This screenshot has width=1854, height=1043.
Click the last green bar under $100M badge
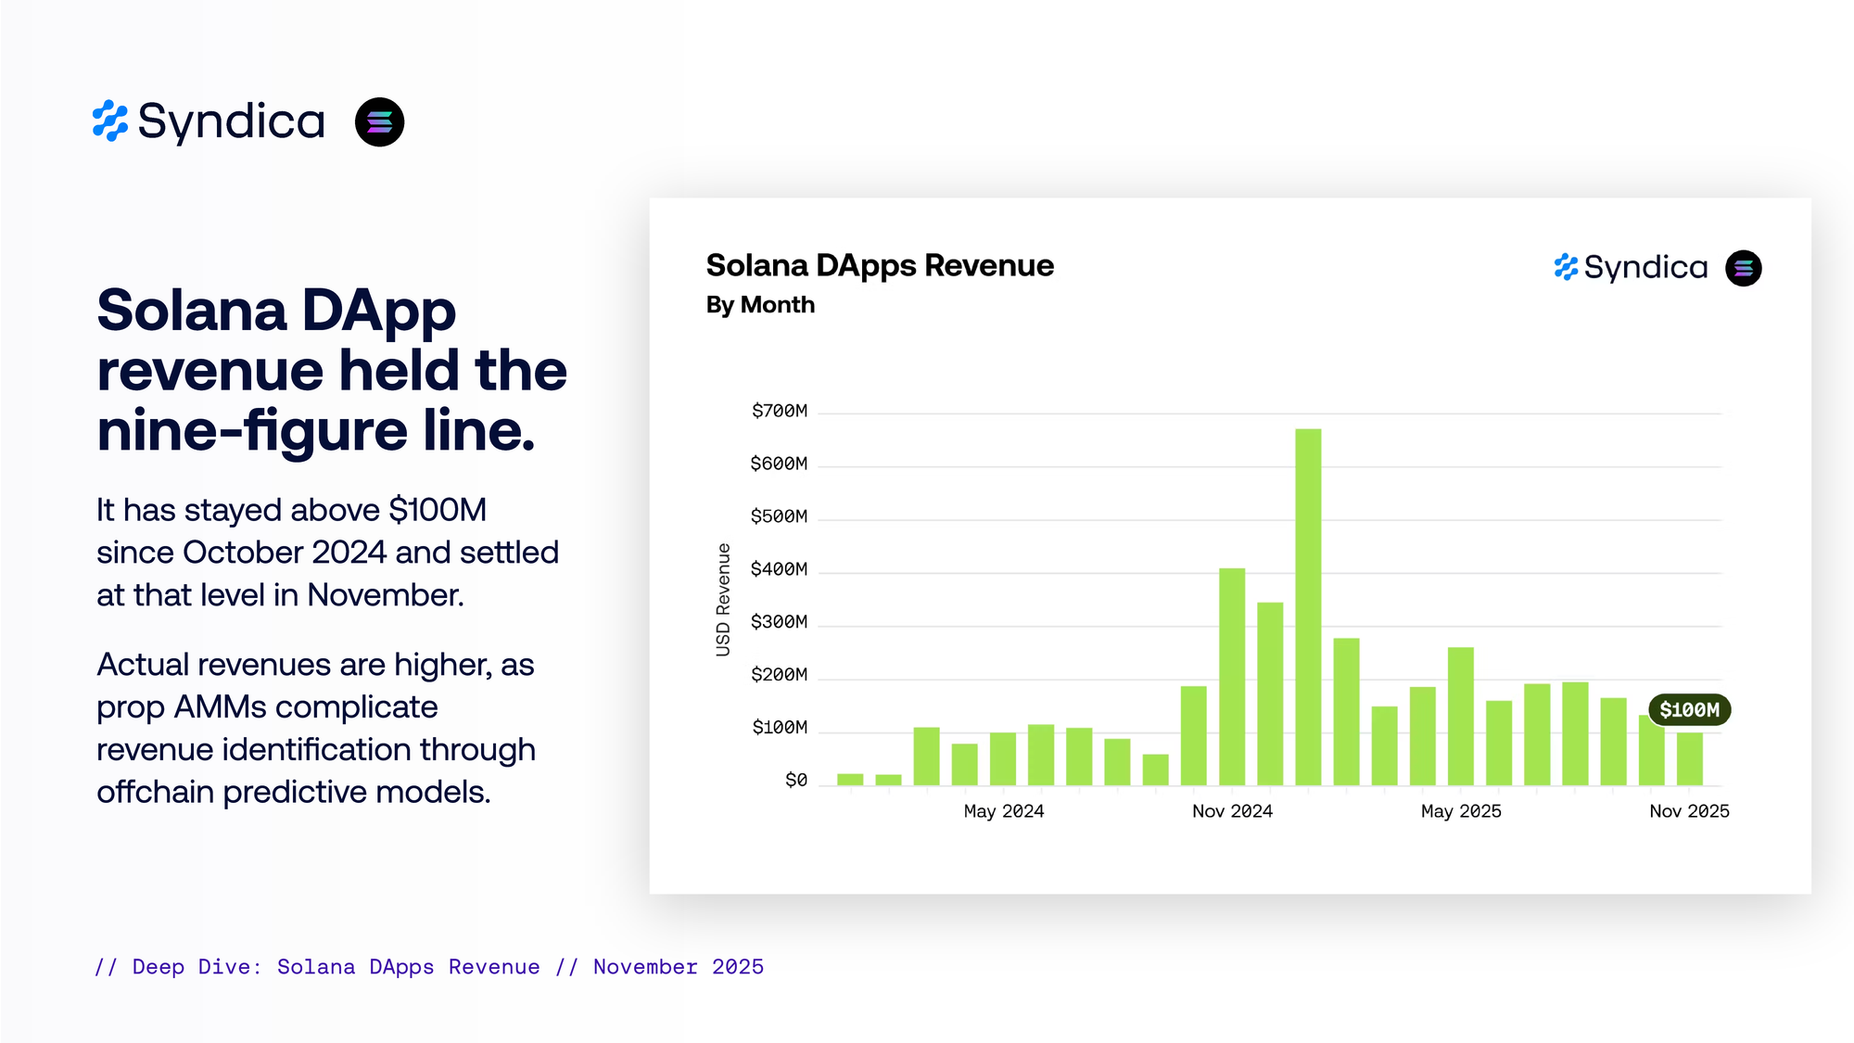pos(1689,759)
